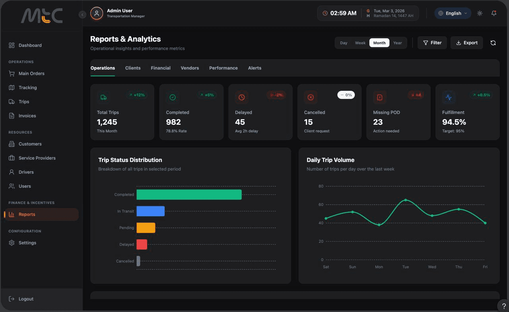Click the blue In Transit bar

coord(150,211)
